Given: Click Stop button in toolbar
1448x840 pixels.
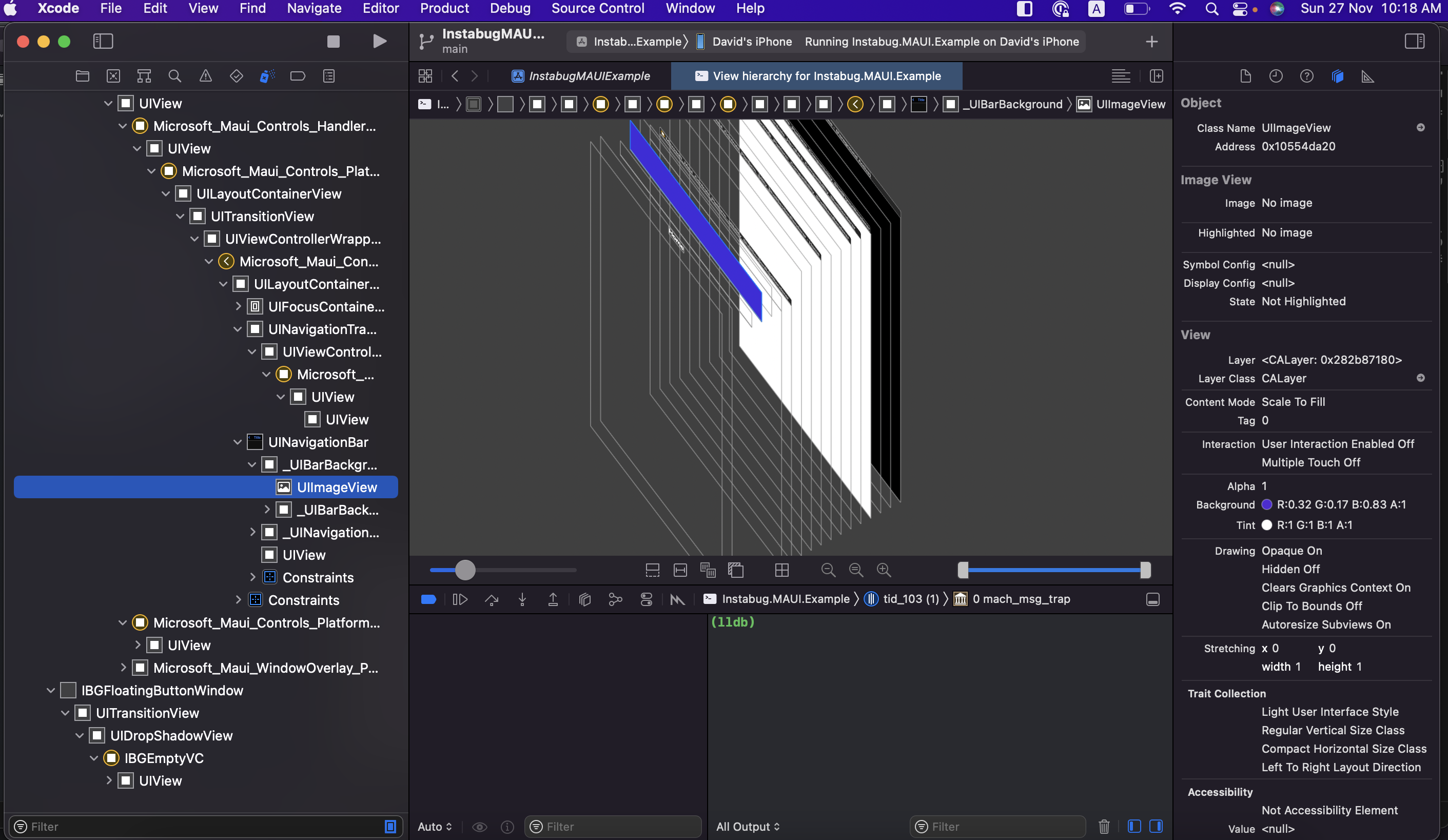Looking at the screenshot, I should pos(334,42).
